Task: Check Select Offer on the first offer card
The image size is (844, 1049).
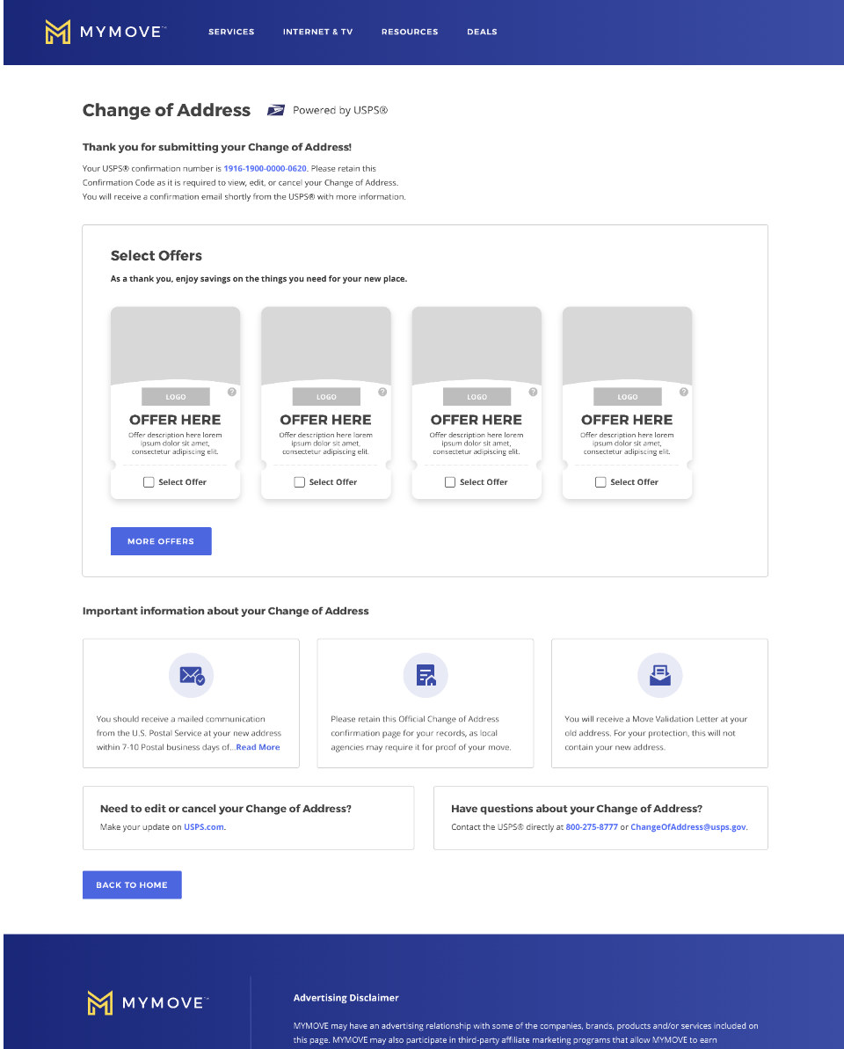Action: 149,482
